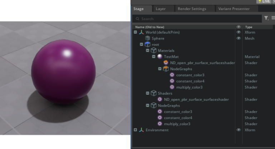Hide the Sphere mesh using eye icon
The image size is (275, 149).
238,38
